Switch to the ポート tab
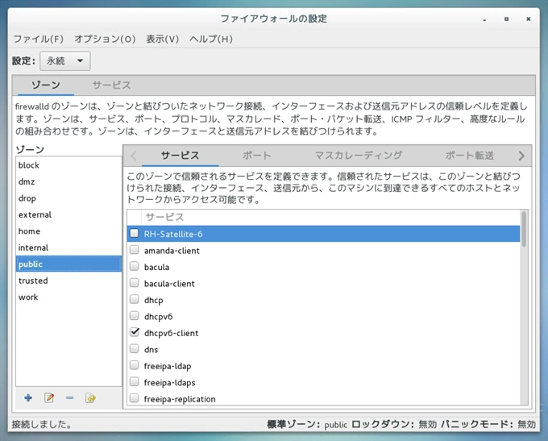The image size is (548, 441). click(x=257, y=156)
